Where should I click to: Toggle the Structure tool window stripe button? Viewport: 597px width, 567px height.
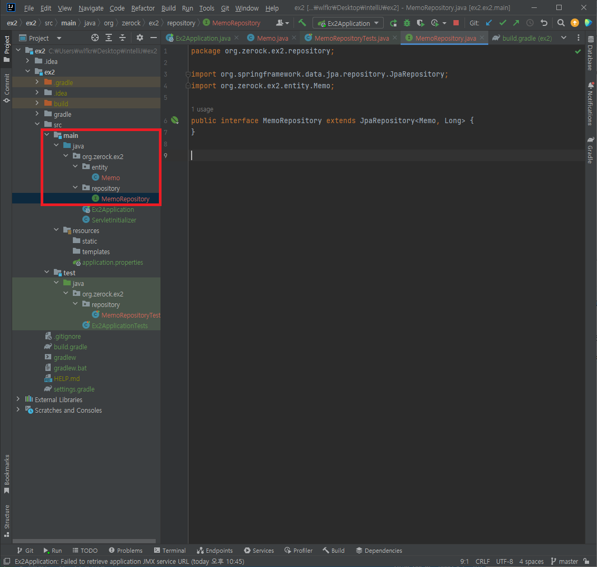(6, 520)
